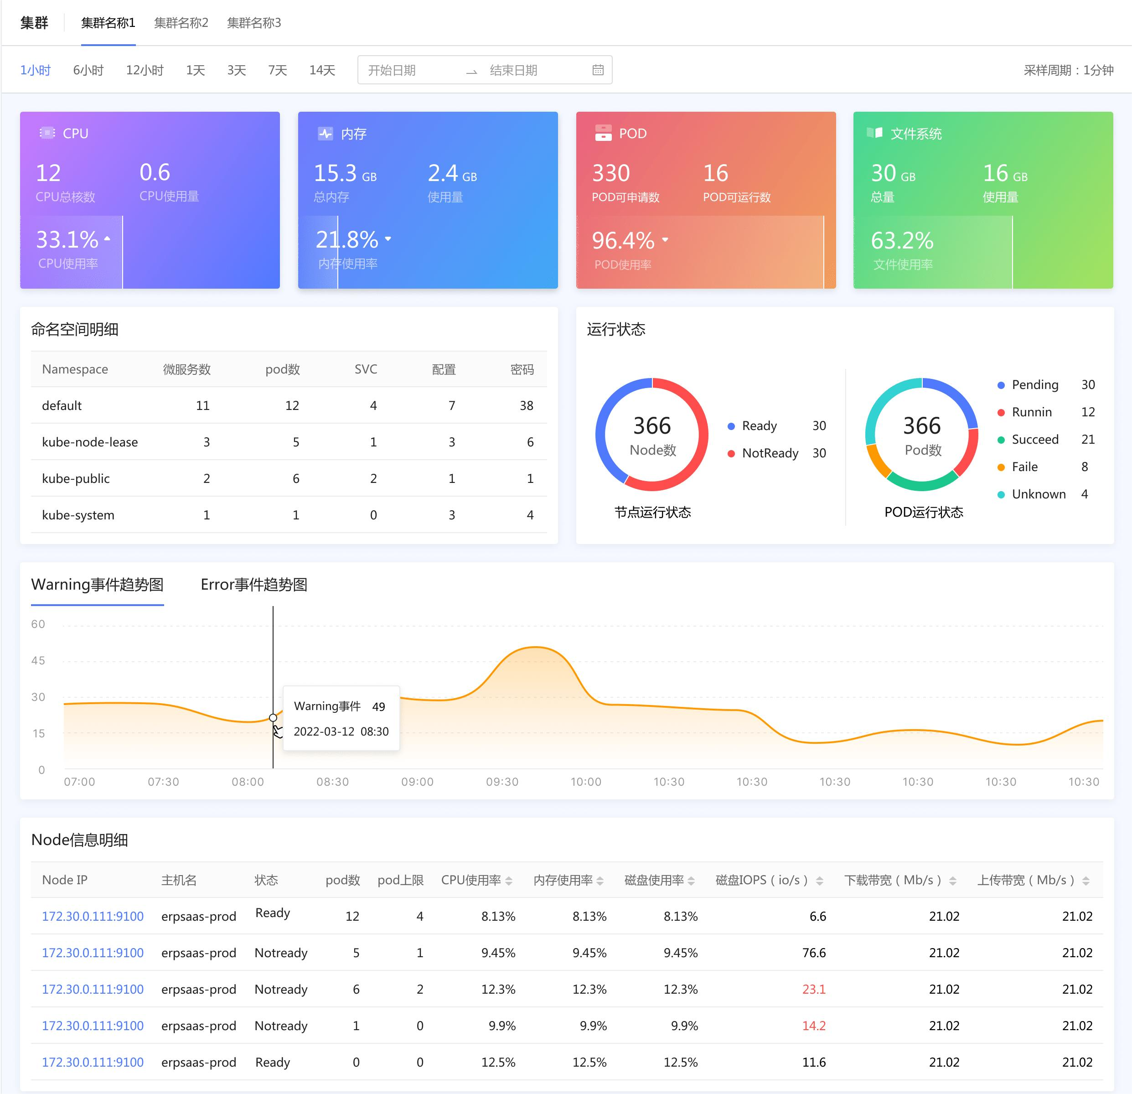
Task: Click the file system book icon
Action: 874,133
